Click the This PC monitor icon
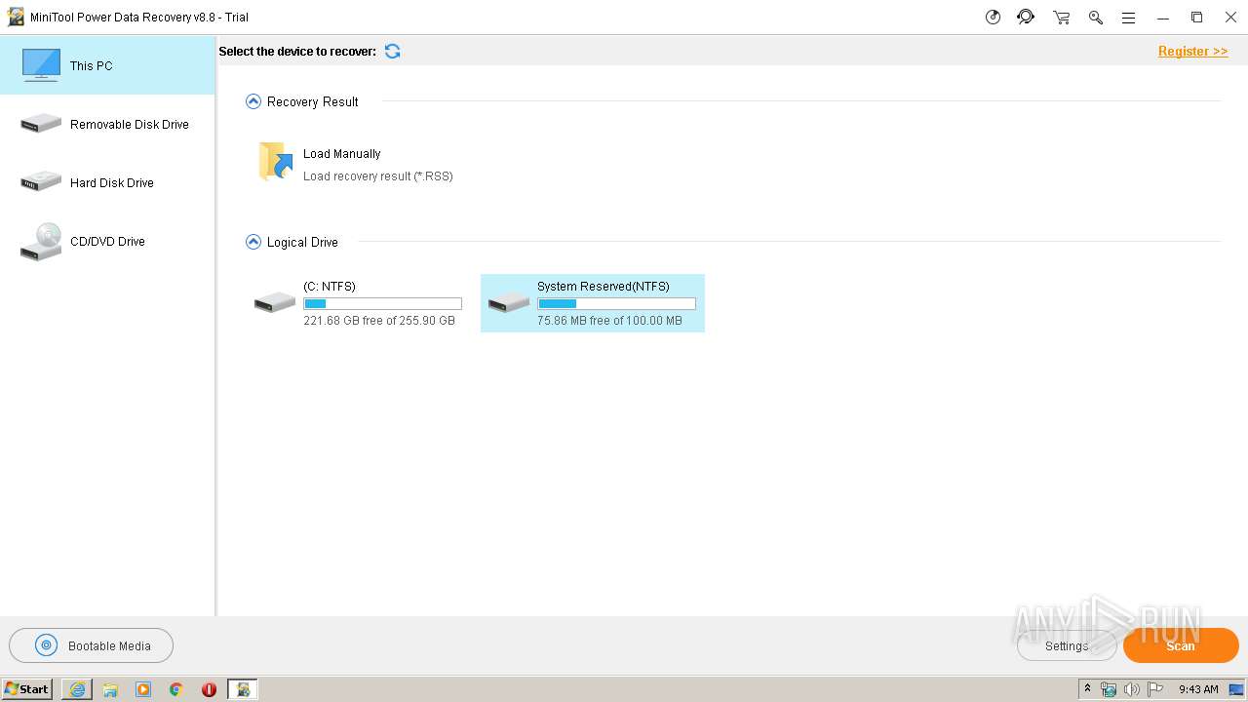This screenshot has height=702, width=1248. (x=41, y=65)
